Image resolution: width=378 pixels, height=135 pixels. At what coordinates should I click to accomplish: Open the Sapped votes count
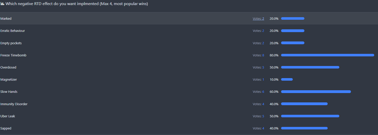258,128
